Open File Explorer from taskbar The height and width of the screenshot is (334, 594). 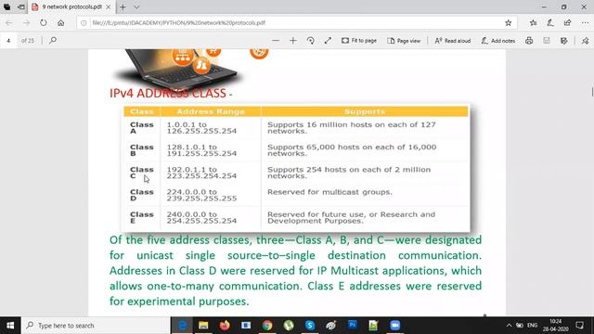pyautogui.click(x=203, y=326)
